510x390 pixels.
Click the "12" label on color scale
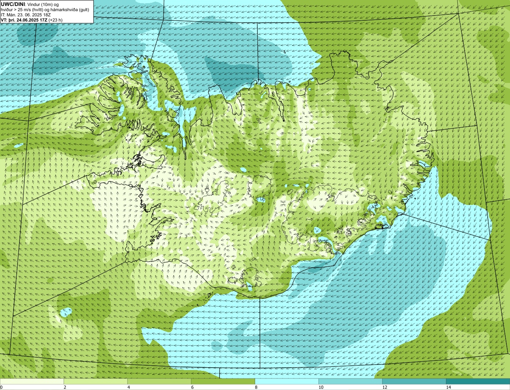(384, 387)
